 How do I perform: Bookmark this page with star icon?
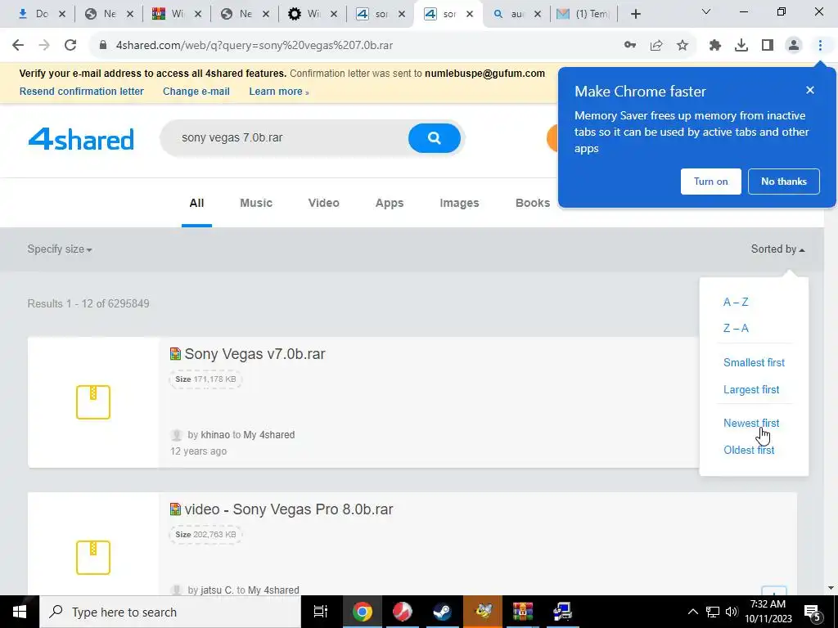[x=683, y=46]
